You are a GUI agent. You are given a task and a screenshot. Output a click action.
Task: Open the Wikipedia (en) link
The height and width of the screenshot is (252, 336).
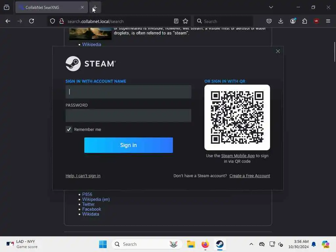96,199
